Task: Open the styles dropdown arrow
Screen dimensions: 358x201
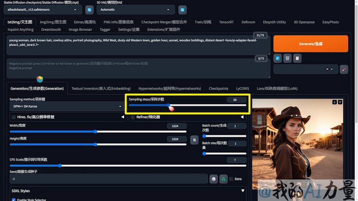Action: tap(332, 69)
